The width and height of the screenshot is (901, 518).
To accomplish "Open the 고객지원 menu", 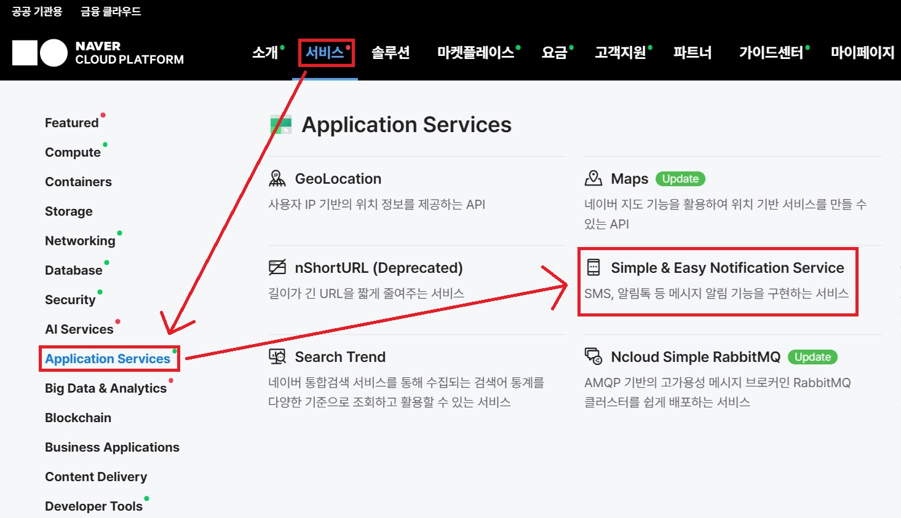I will click(x=621, y=53).
